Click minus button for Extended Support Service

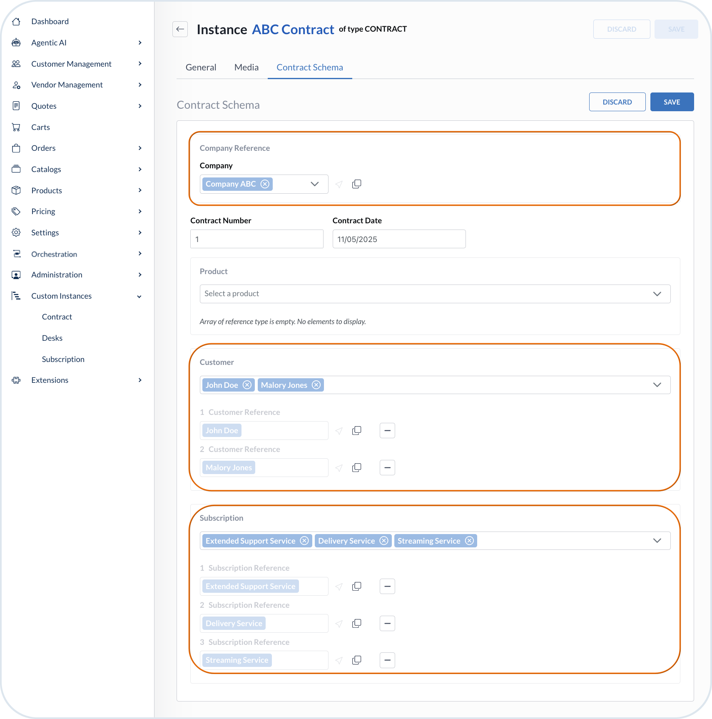(x=387, y=587)
